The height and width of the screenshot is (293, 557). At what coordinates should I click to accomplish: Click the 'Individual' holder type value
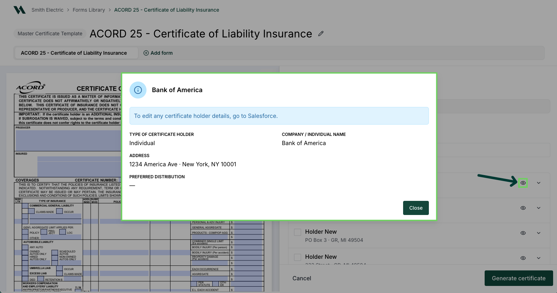point(142,143)
